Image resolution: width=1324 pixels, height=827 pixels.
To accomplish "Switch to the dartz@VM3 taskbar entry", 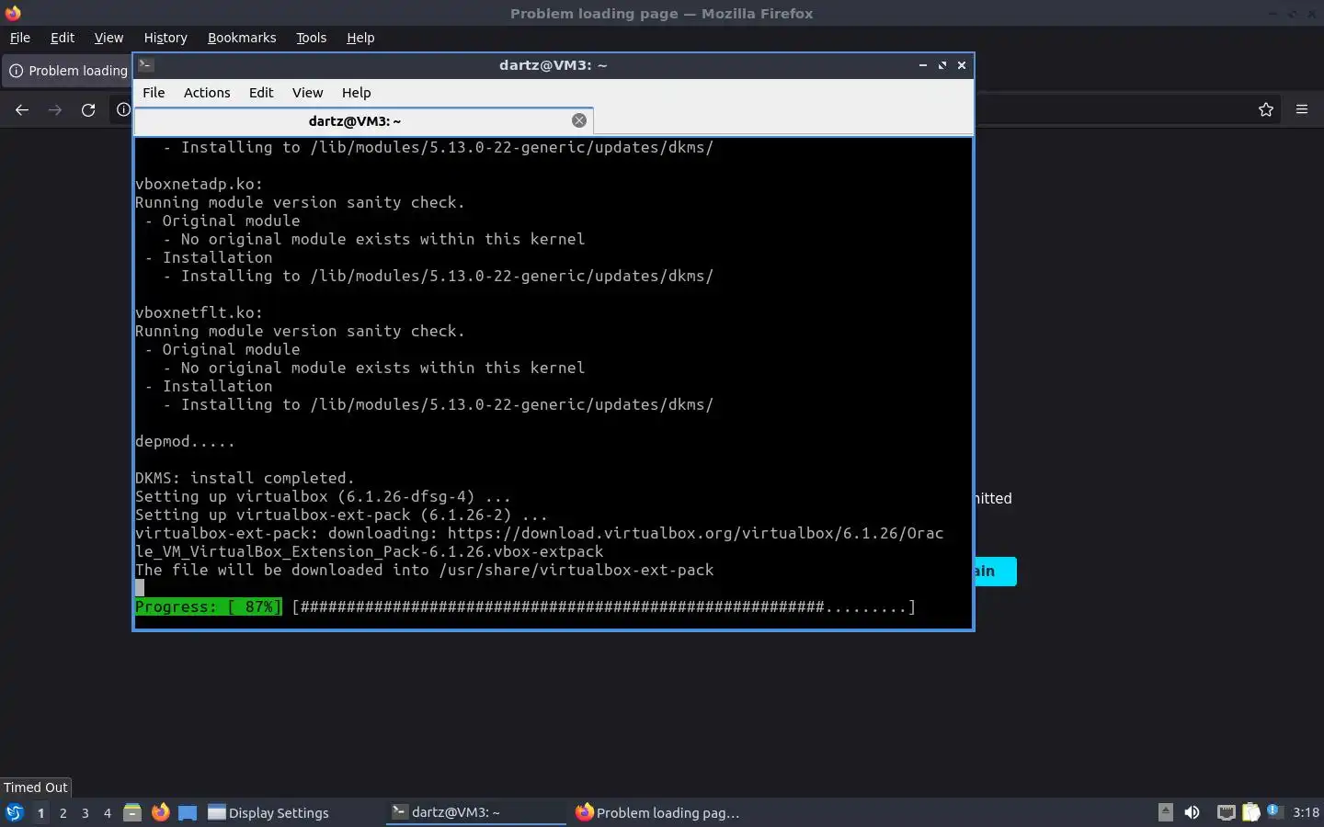I will click(476, 812).
